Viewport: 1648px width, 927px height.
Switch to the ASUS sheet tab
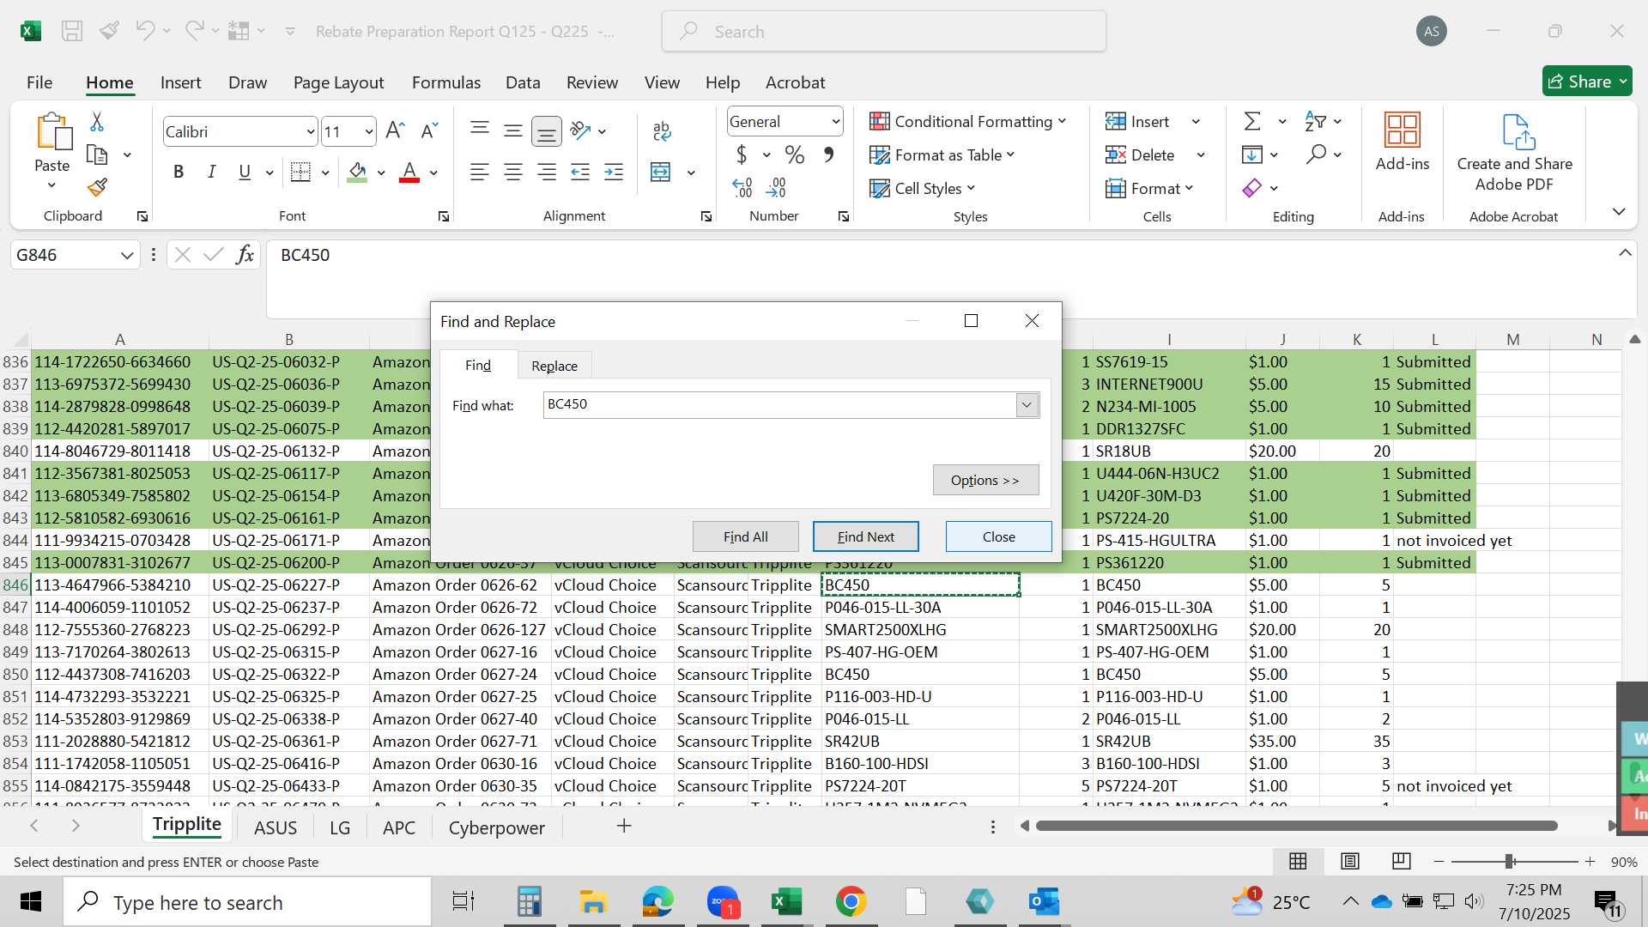(276, 827)
